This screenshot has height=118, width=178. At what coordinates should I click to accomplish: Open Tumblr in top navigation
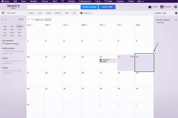[x=131, y=1]
